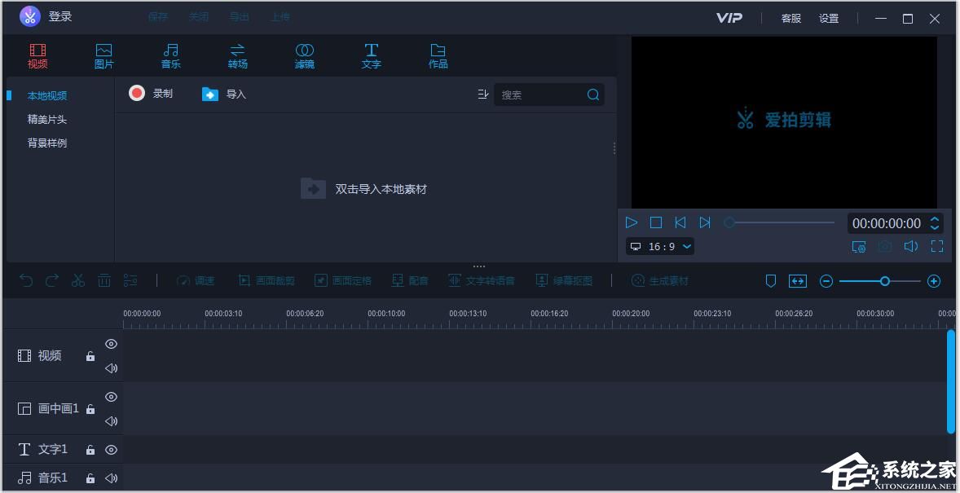Open the 转场 transitions tab
Screen dimensions: 960x493
tap(237, 56)
